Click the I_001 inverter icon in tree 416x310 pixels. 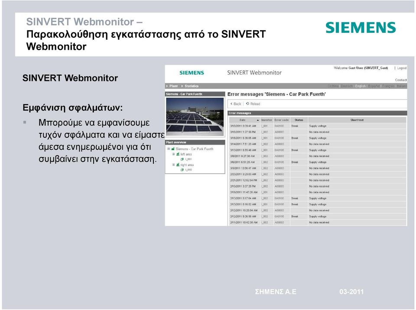tap(182, 159)
